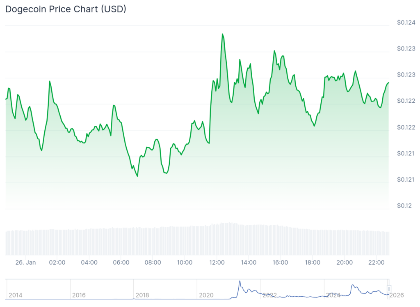Select the 2018 marker in the navigator

coord(142,295)
